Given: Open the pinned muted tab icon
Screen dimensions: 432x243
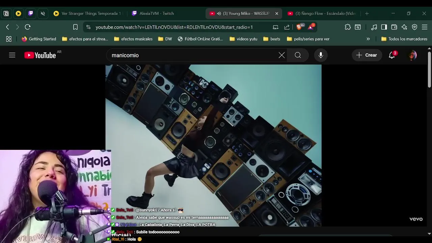Looking at the screenshot, I should pyautogui.click(x=43, y=13).
